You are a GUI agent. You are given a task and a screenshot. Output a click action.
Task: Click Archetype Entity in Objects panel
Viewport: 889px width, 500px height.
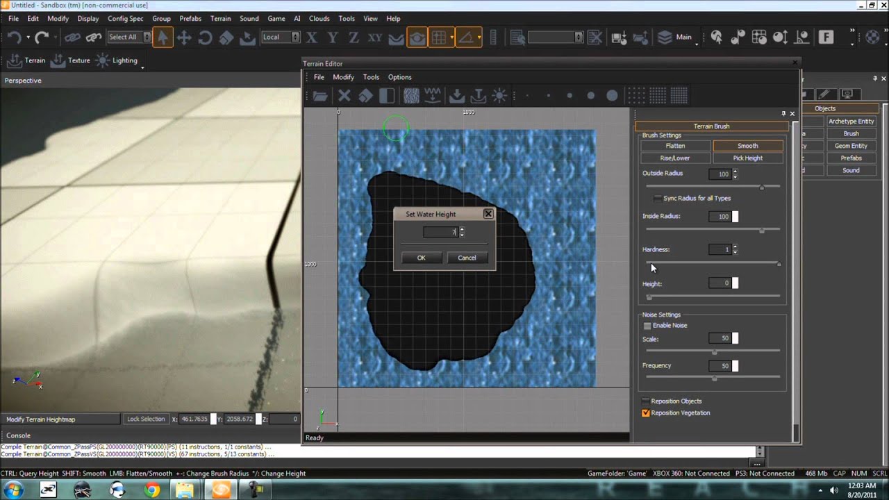coord(851,122)
